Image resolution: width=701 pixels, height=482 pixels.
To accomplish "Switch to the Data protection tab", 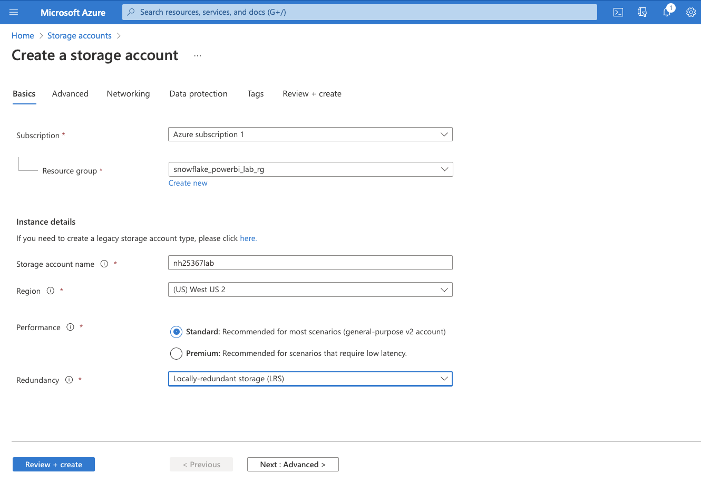I will coord(198,94).
